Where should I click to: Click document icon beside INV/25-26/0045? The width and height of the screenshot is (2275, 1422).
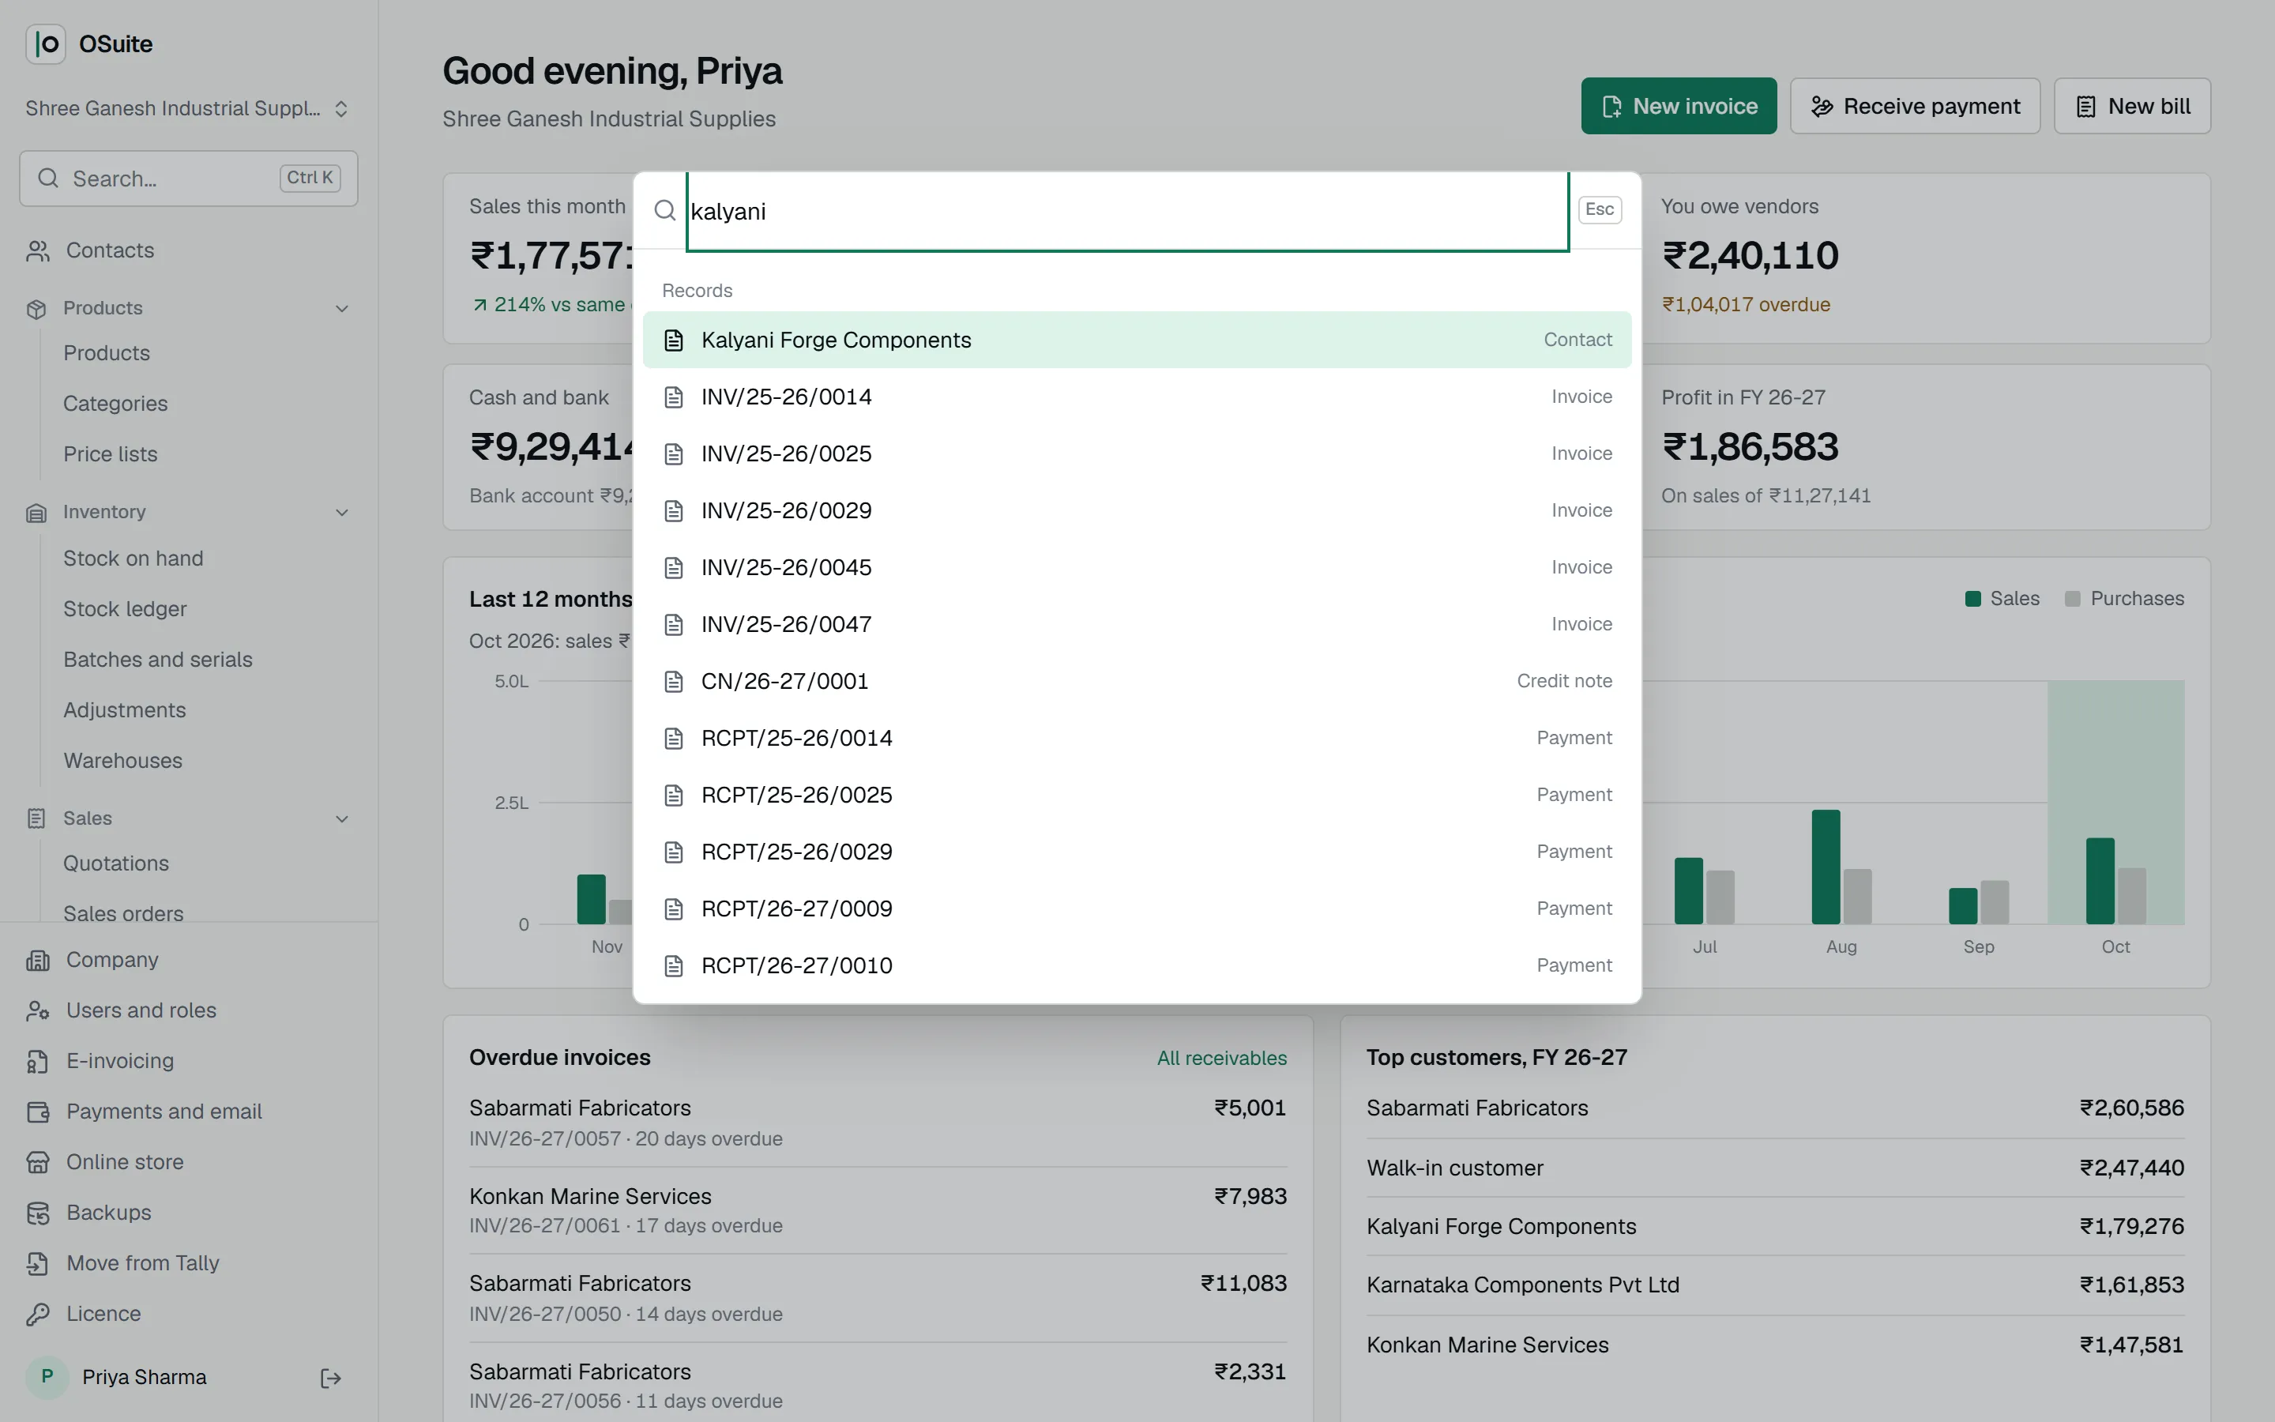point(673,568)
